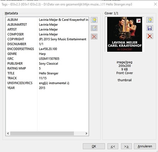
Task: Click the year value '2015'
Action: pyautogui.click(x=42, y=88)
